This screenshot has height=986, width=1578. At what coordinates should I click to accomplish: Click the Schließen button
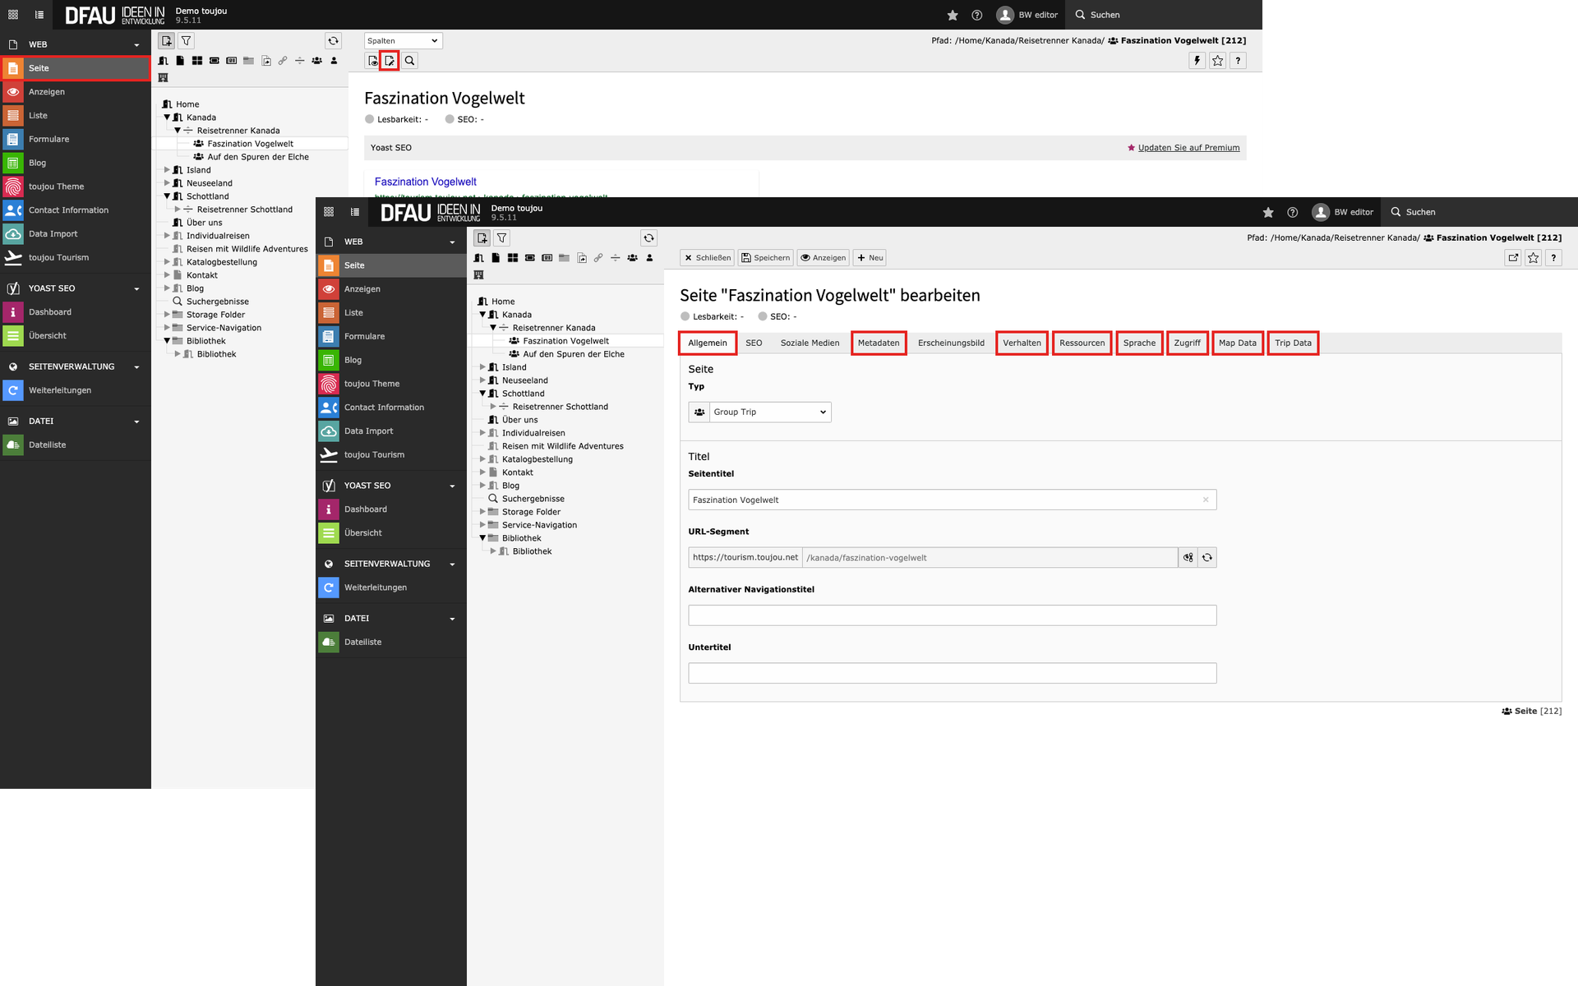pos(707,258)
